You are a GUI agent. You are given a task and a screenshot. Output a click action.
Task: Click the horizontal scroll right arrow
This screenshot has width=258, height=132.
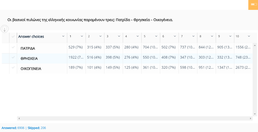pyautogui.click(x=251, y=118)
